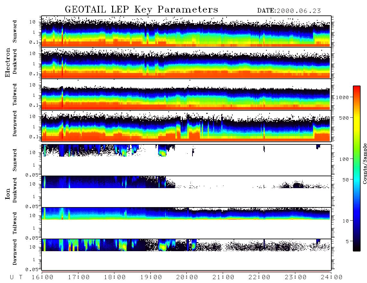This screenshot has width=367, height=283.
Task: Click the Electron Duskward spectrogram panel
Action: [186, 63]
